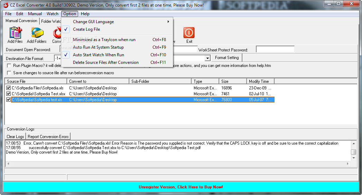The image size is (362, 195).
Task: Sort by the Modify Time column header
Action: click(260, 81)
